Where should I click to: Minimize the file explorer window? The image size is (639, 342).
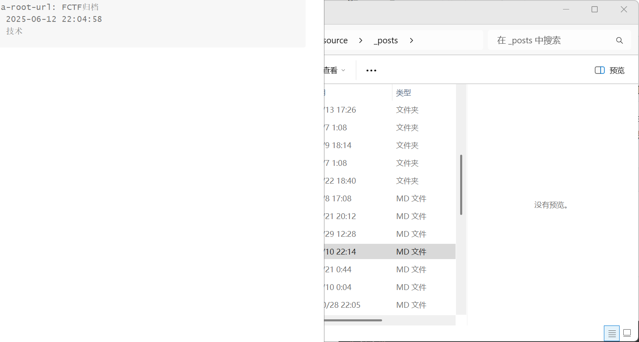click(566, 9)
